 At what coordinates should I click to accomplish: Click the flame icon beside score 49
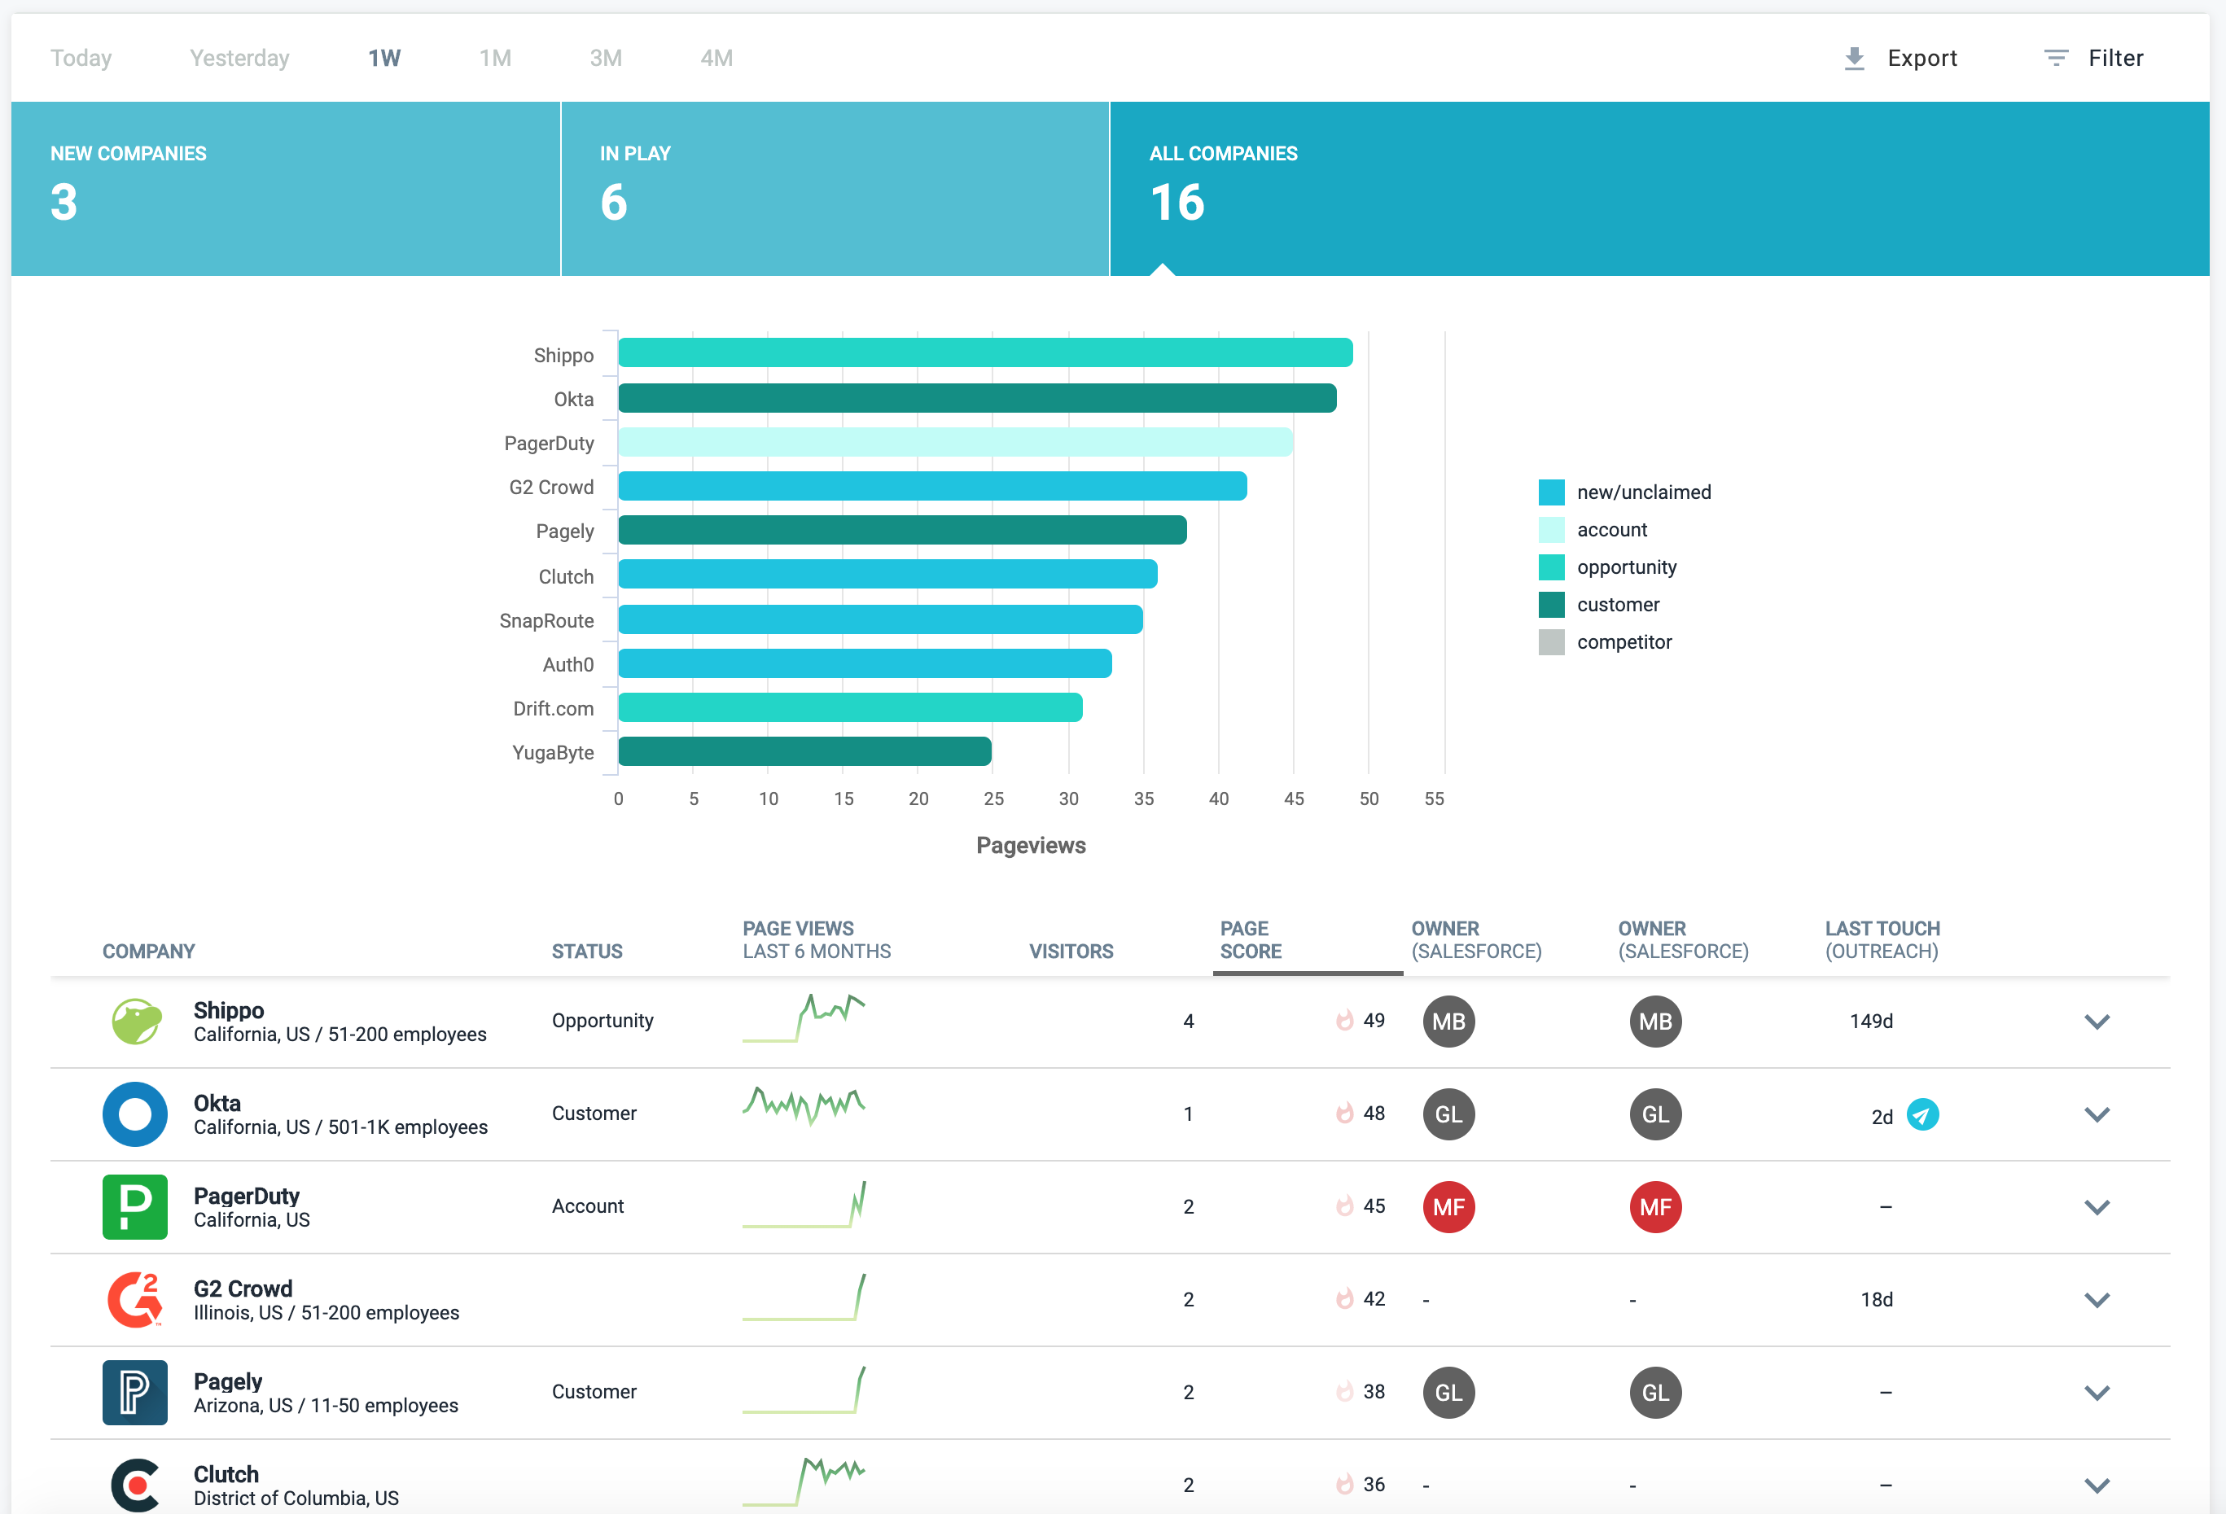(x=1345, y=1021)
